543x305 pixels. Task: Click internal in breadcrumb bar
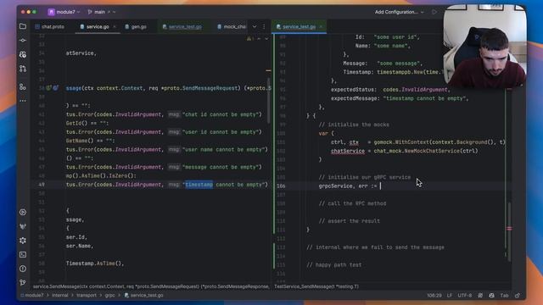[x=60, y=296]
